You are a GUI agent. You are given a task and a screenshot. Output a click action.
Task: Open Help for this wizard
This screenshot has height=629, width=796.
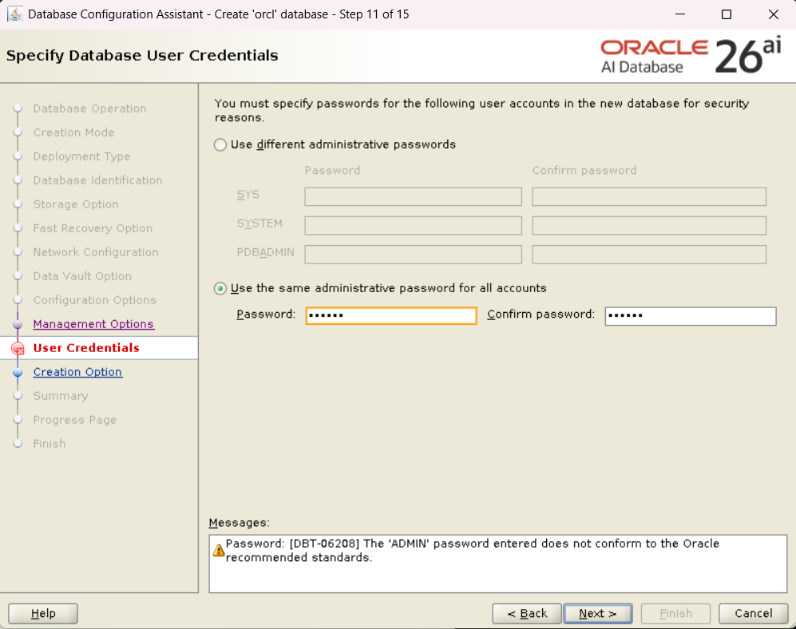(x=43, y=613)
